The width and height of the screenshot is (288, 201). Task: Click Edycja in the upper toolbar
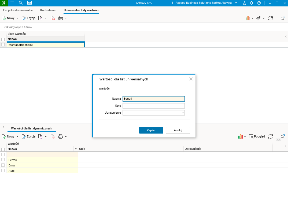(28, 18)
